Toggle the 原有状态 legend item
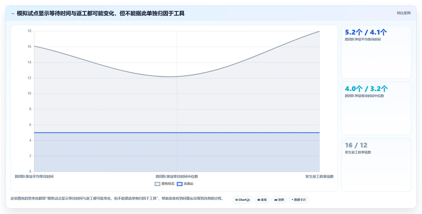The image size is (422, 214). [x=165, y=184]
